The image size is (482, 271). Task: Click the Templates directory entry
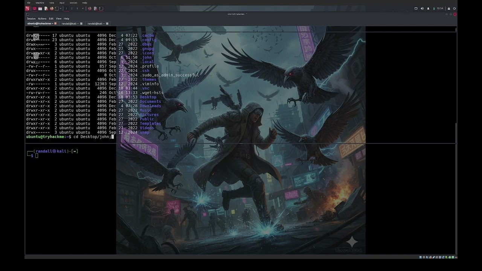(x=150, y=123)
